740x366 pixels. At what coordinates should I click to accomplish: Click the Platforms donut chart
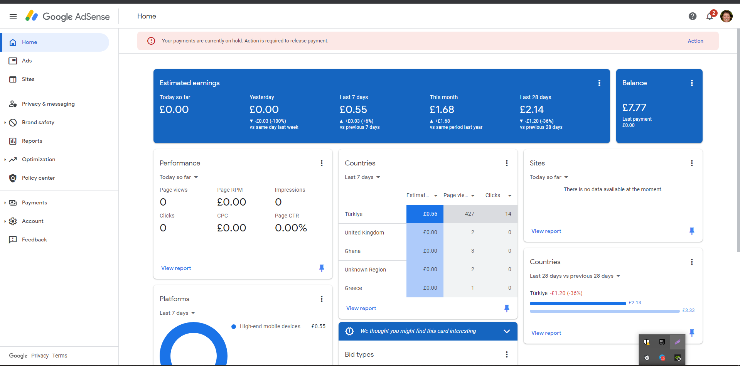(194, 344)
